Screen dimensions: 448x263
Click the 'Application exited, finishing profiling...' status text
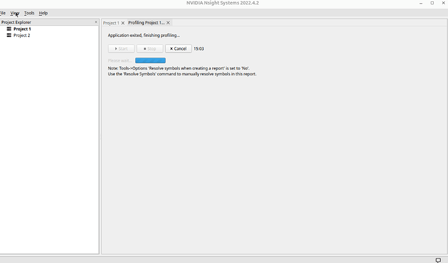coord(143,36)
